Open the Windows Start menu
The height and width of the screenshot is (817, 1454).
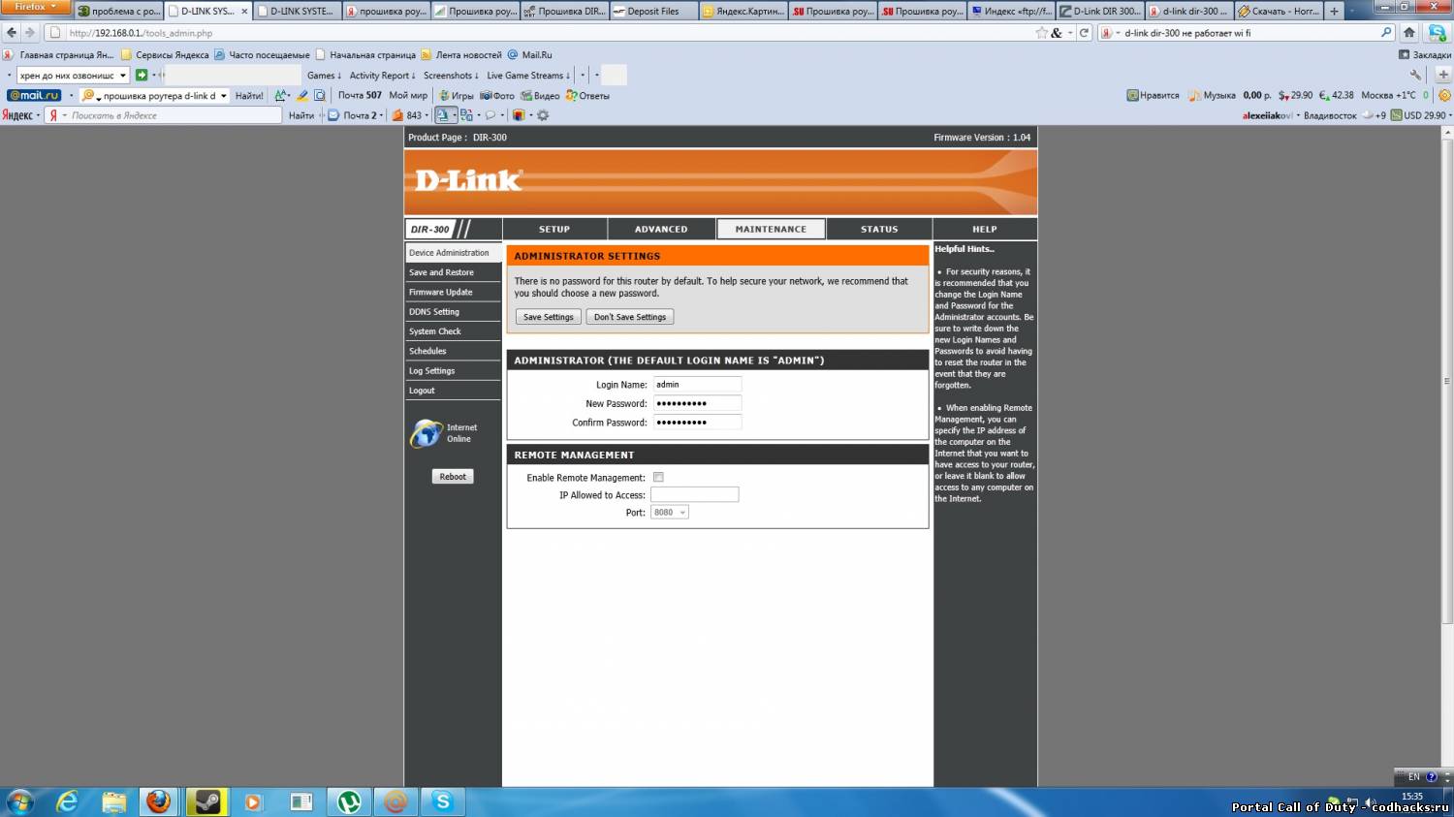(19, 801)
